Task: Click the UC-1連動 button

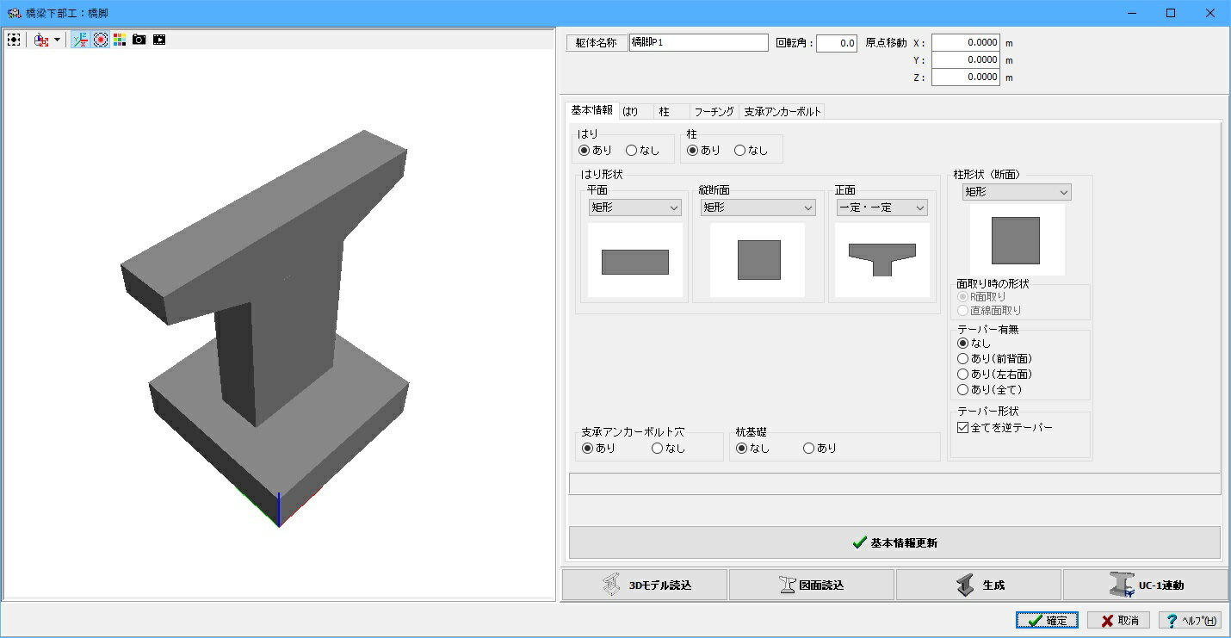Action: [x=1146, y=585]
